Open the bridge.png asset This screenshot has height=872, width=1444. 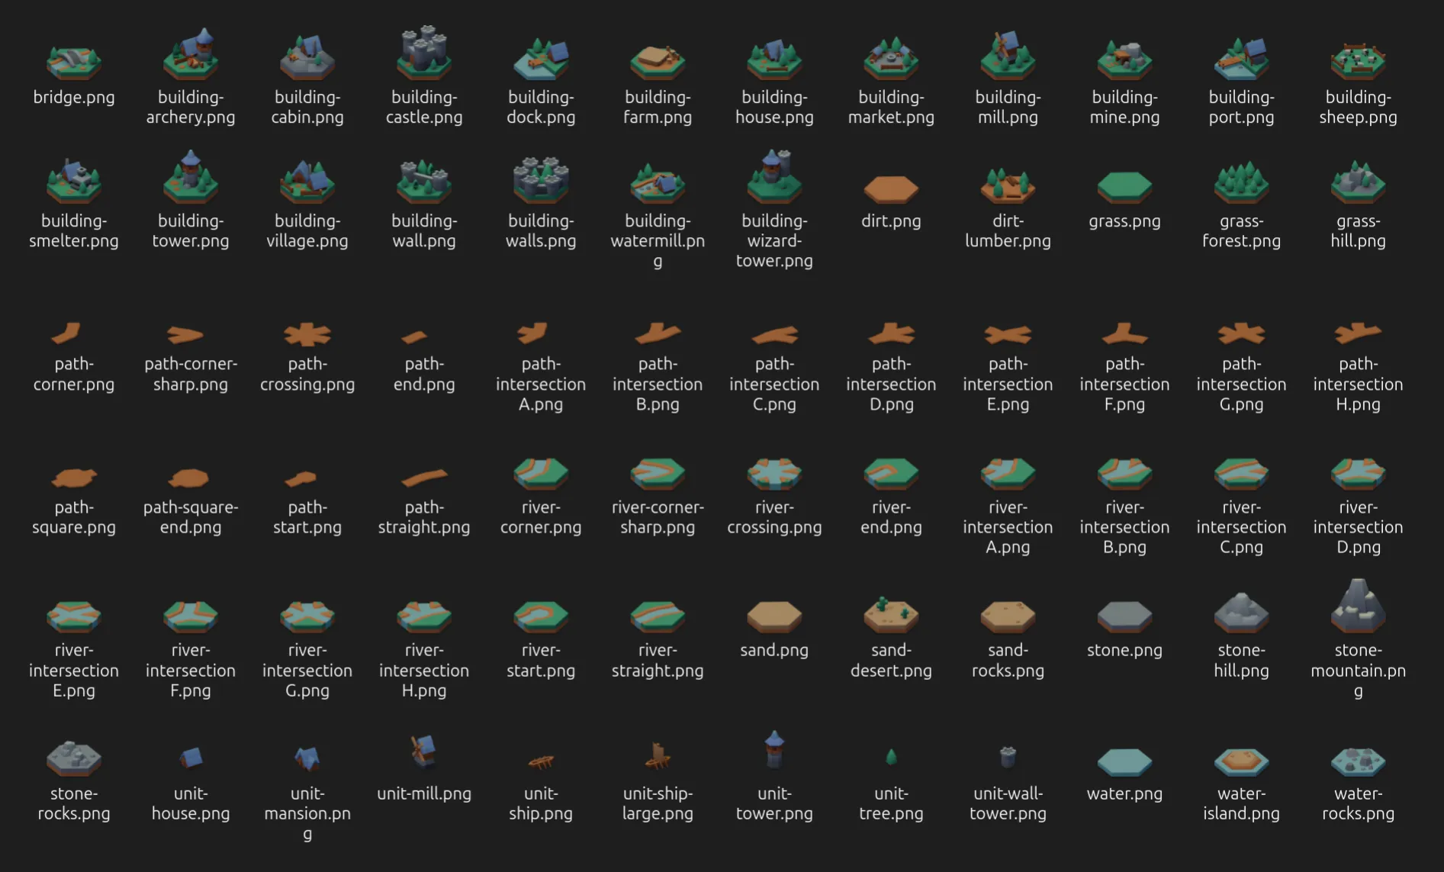coord(74,61)
